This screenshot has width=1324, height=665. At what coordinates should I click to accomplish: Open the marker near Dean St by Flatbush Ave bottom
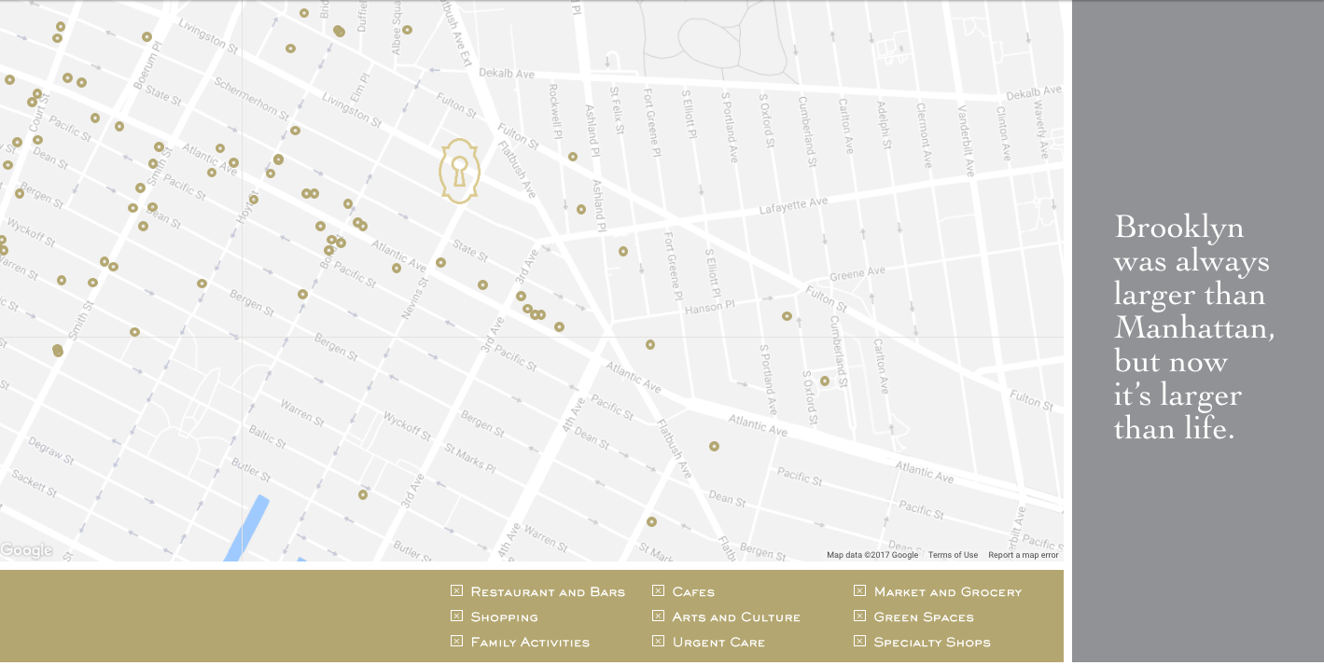tap(652, 521)
